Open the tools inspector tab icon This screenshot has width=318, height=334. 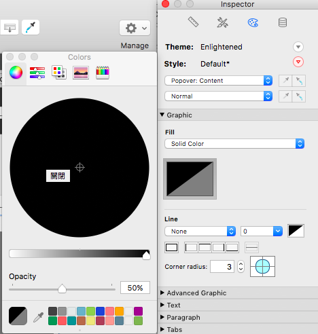pyautogui.click(x=222, y=22)
